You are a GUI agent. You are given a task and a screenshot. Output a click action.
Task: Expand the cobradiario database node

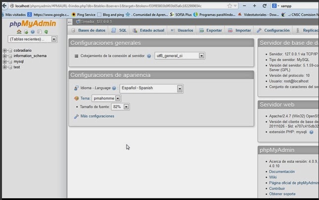pyautogui.click(x=4, y=50)
